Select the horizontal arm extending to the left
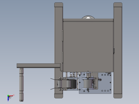The width and height of the screenshot is (139, 104). (39, 66)
